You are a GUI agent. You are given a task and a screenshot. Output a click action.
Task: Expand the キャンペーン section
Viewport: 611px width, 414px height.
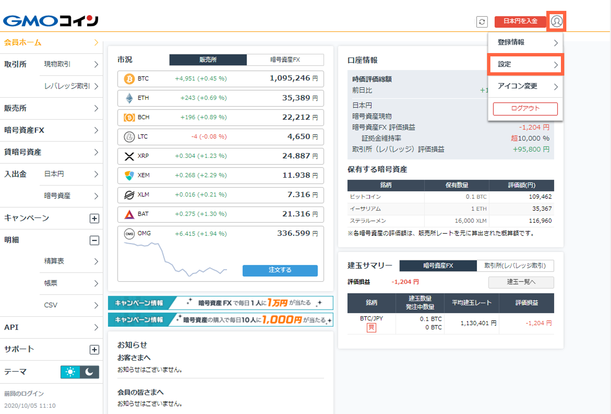95,218
